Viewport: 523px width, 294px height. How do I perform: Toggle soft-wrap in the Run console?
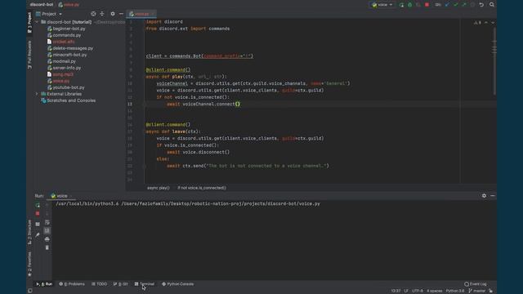tap(47, 222)
